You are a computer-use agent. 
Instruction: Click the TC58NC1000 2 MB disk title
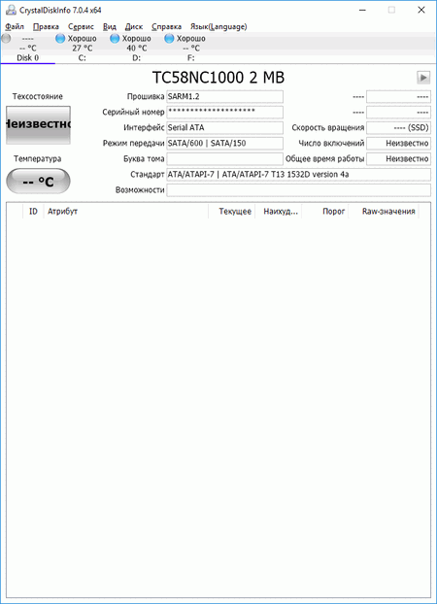click(x=218, y=78)
